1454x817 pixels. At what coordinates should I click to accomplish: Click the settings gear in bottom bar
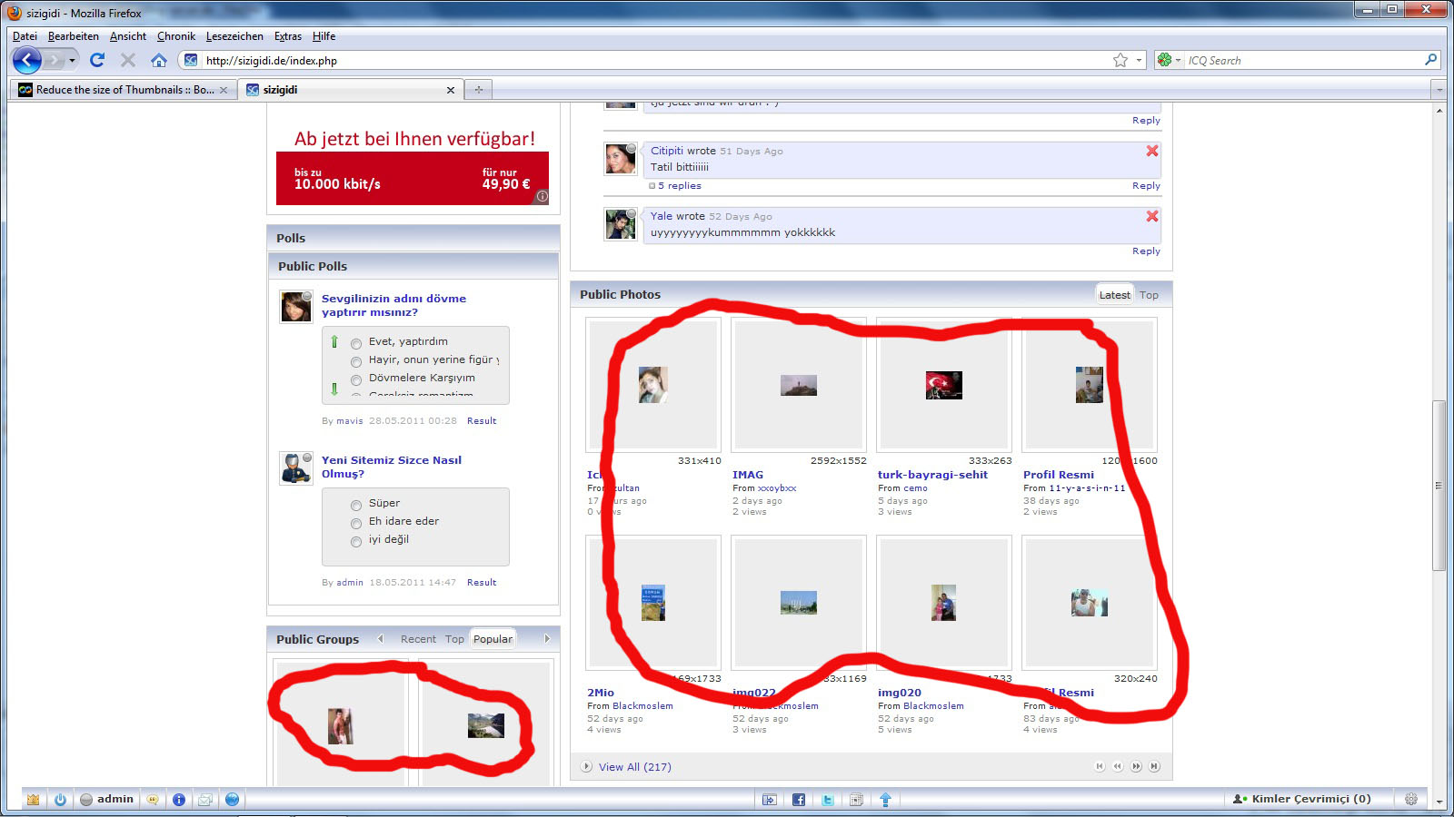(x=1410, y=799)
